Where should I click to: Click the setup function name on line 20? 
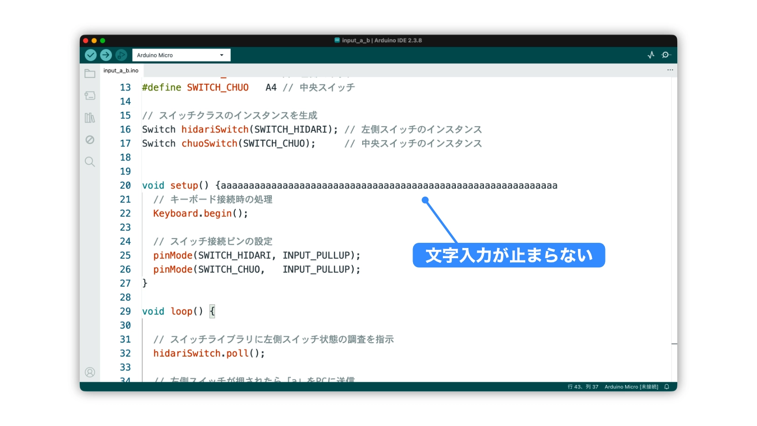(x=184, y=186)
